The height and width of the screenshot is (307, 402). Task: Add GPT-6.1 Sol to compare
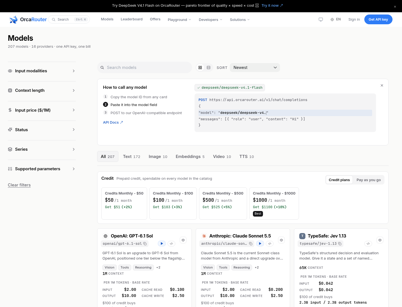click(x=183, y=240)
